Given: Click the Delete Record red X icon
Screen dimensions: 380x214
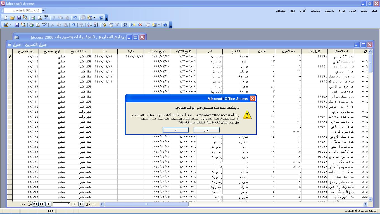Looking at the screenshot, I should coord(140,25).
